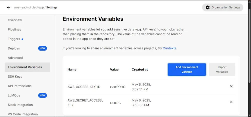
Task: Open Advanced settings
Action: coord(15,58)
